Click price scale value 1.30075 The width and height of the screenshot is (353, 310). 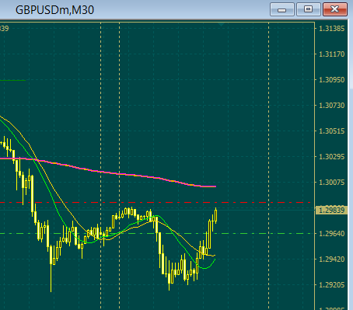[x=332, y=183]
